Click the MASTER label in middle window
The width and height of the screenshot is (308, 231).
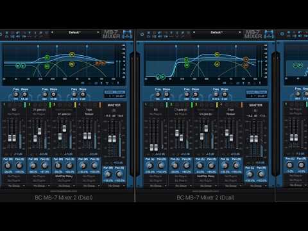click(x=255, y=105)
